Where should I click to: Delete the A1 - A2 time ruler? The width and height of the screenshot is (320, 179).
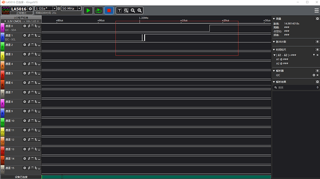(318, 55)
